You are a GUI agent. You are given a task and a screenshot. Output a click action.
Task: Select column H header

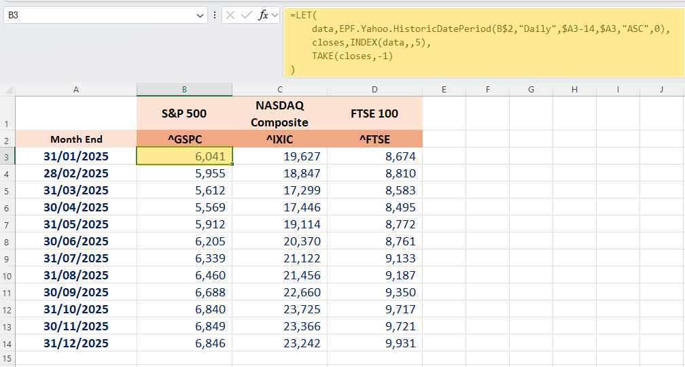click(x=574, y=90)
